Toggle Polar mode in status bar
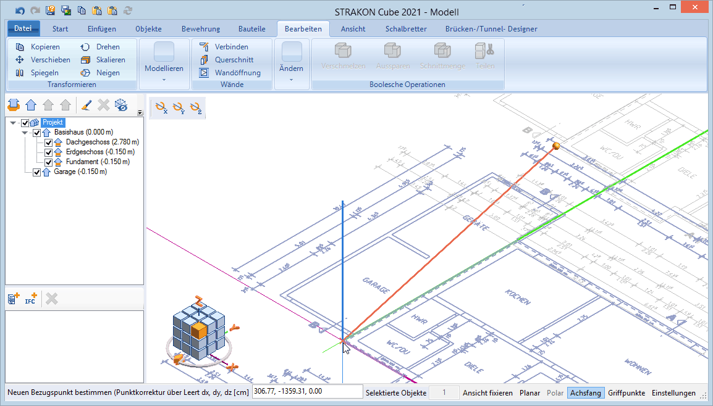This screenshot has height=406, width=713. (555, 393)
